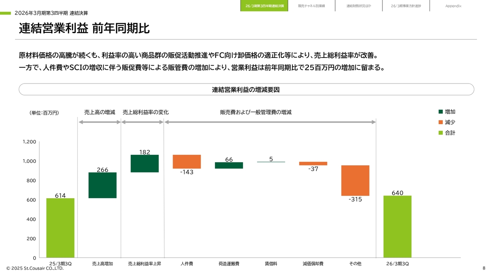Select the 荷造運搬費 bar showing 66
Image resolution: width=492 pixels, height=276 pixels.
229,165
